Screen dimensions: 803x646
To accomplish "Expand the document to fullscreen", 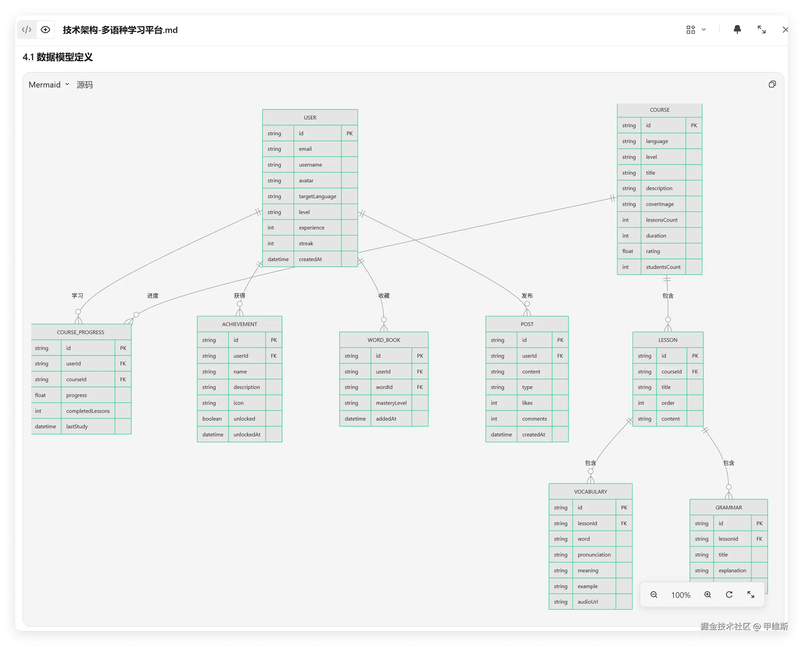I will 762,30.
